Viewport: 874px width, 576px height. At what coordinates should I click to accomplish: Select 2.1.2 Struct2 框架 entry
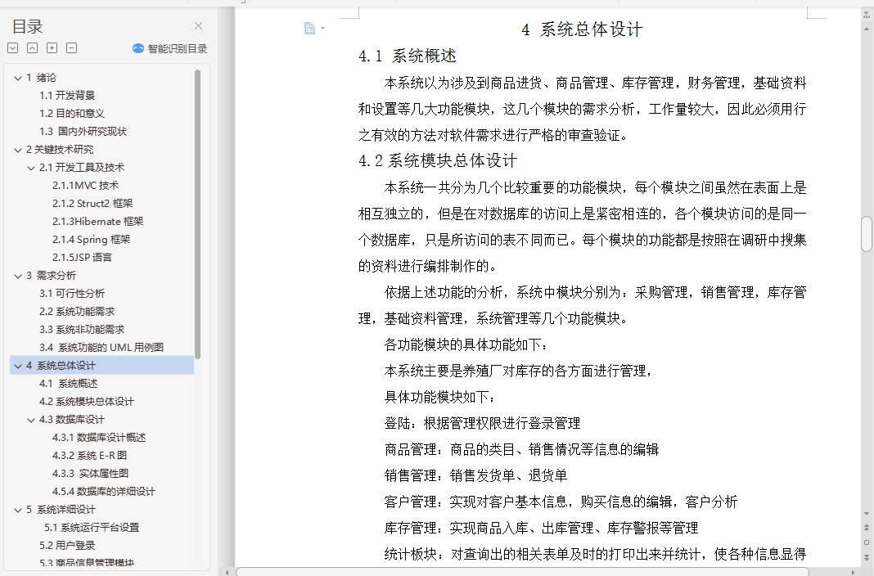coord(92,204)
